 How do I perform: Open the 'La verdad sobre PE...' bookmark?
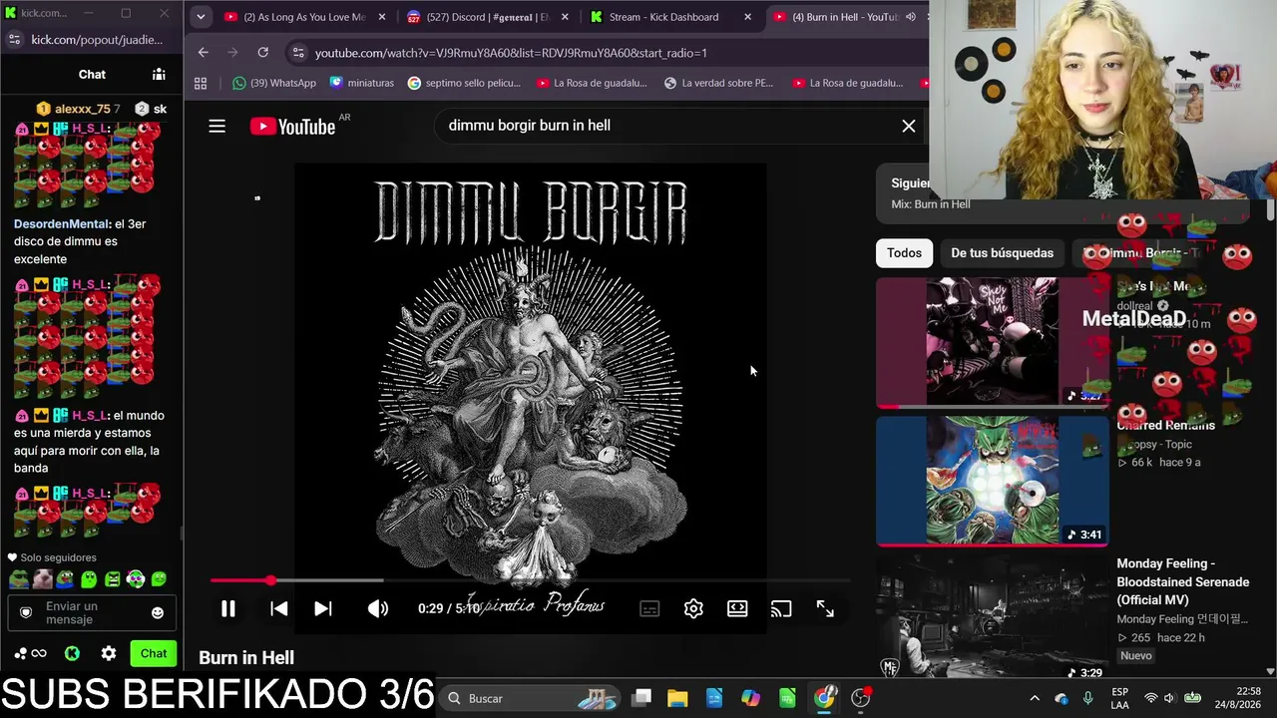(718, 83)
